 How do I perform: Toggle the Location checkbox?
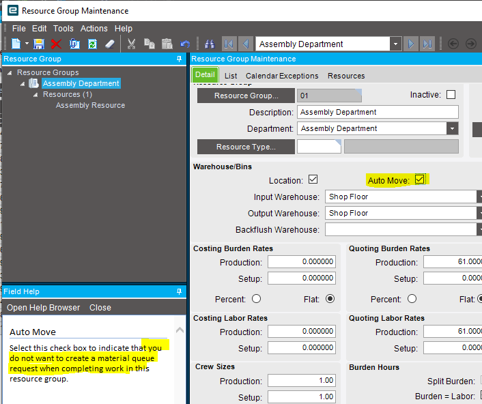pos(313,179)
